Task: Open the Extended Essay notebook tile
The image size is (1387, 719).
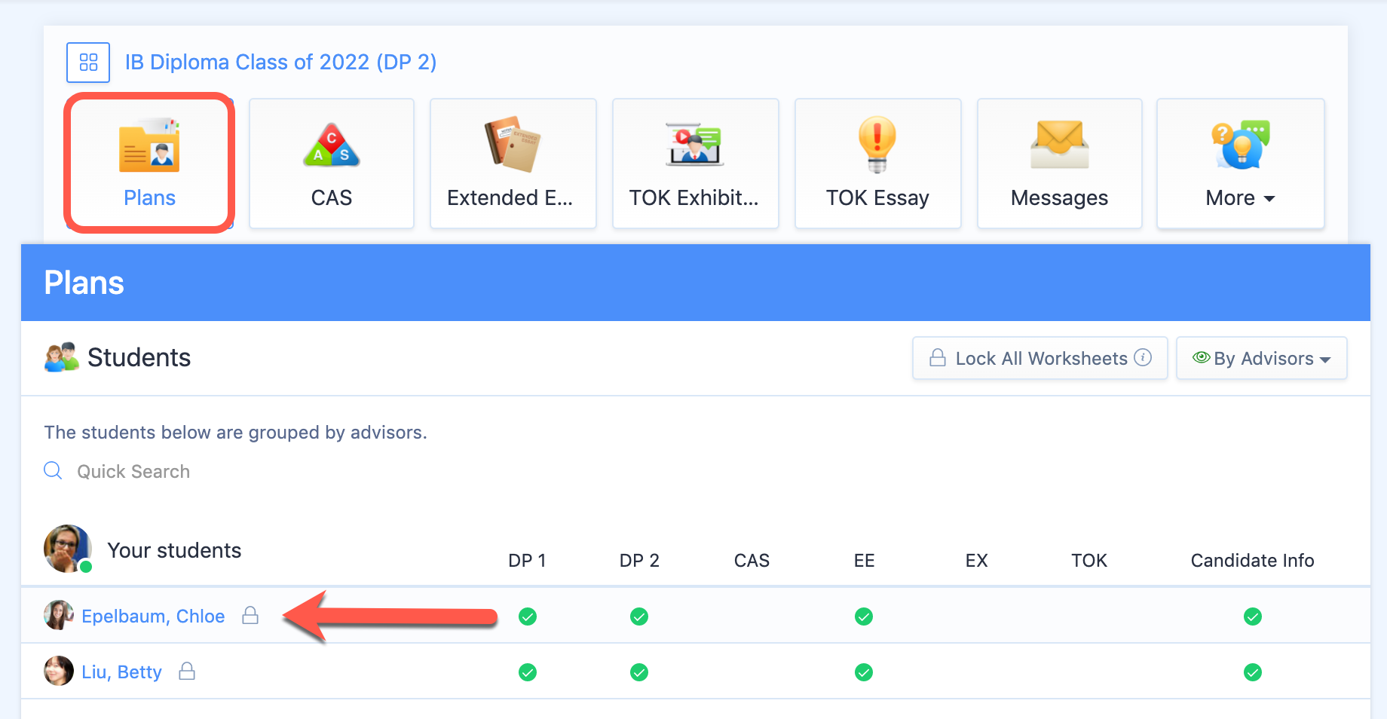Action: coord(513,163)
